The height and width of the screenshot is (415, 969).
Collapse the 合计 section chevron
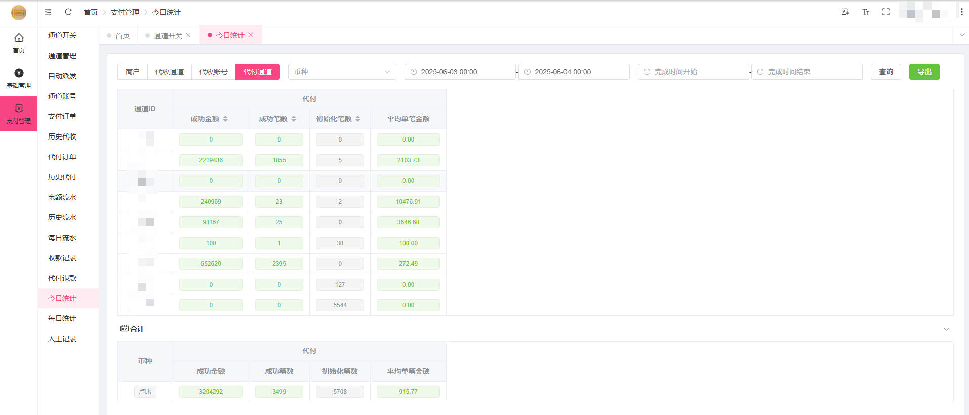[946, 329]
